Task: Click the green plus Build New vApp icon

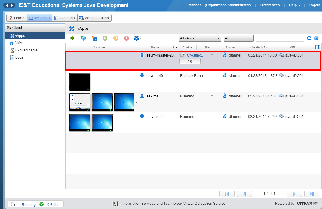Action: 72,38
